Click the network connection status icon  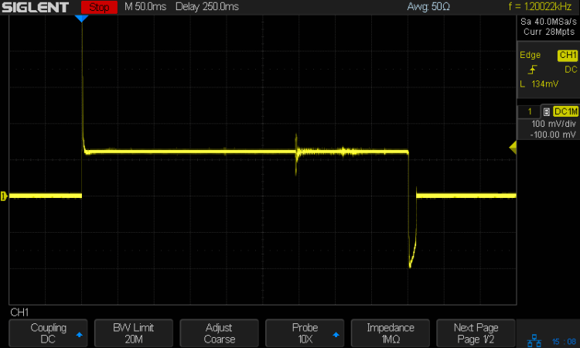pos(535,340)
